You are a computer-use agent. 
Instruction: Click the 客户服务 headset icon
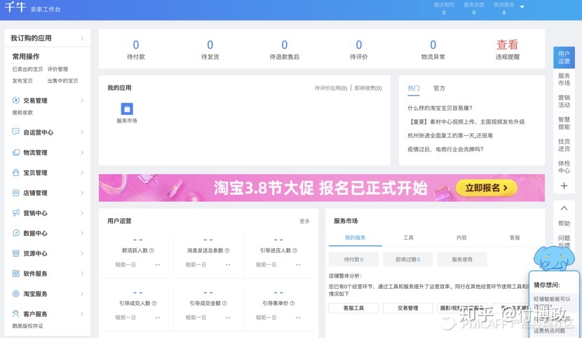click(x=15, y=313)
